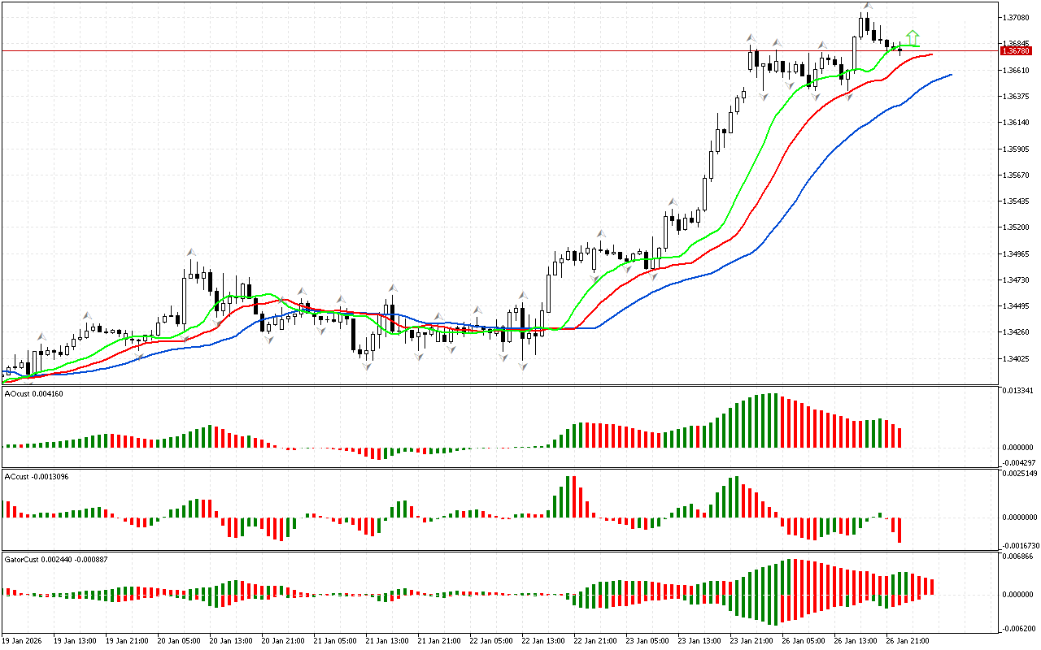Click the right end of the blue Alligator line

pyautogui.click(x=950, y=75)
